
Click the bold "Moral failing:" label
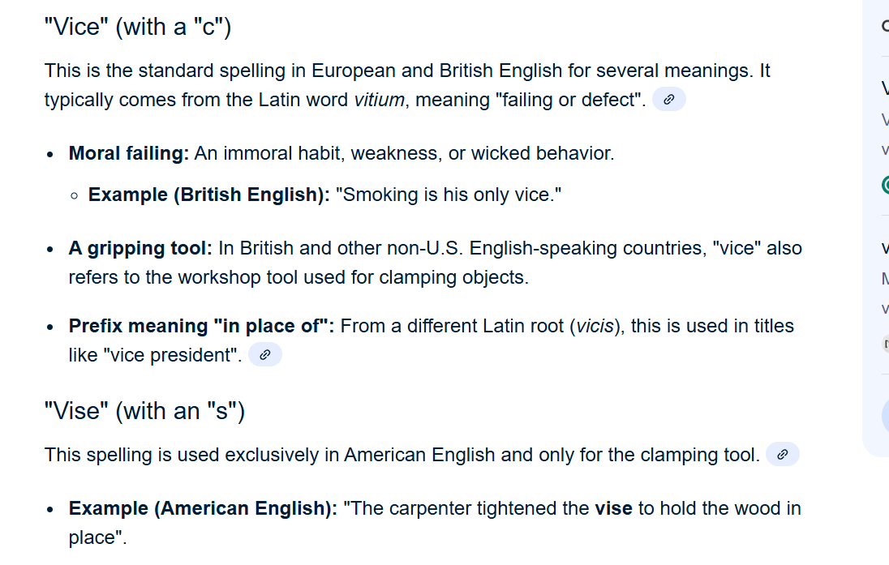pyautogui.click(x=129, y=153)
